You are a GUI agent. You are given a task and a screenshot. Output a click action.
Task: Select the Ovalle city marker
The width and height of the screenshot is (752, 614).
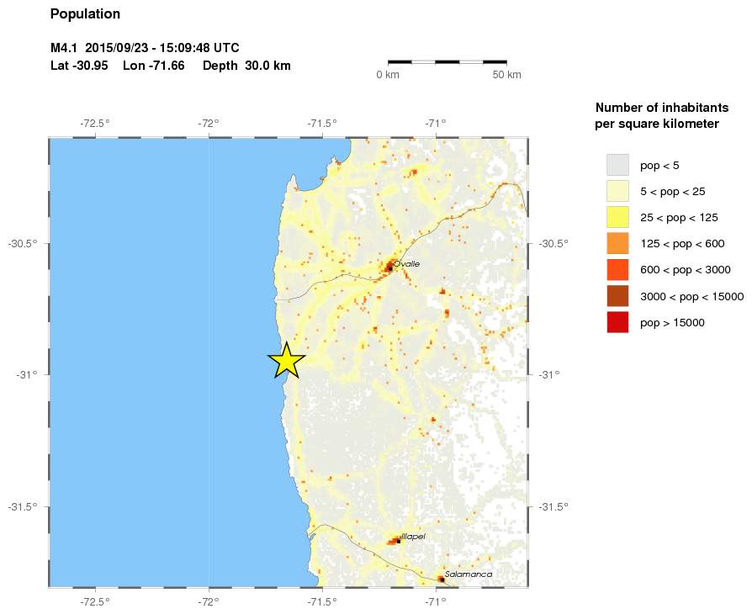pyautogui.click(x=390, y=267)
